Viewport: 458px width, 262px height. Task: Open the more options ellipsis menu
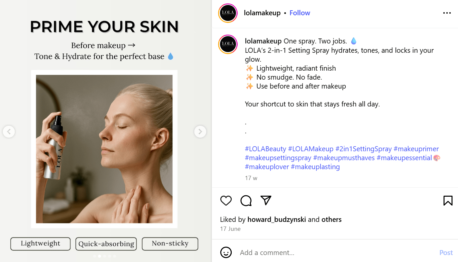pyautogui.click(x=447, y=13)
